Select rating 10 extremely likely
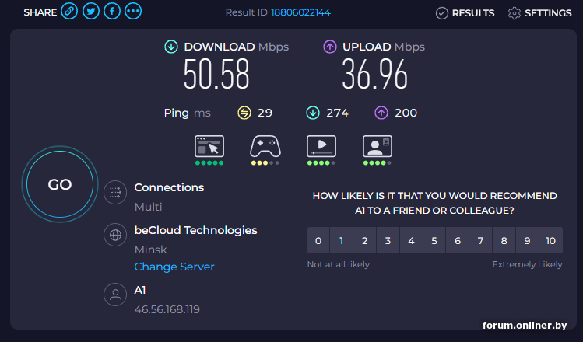 [550, 241]
